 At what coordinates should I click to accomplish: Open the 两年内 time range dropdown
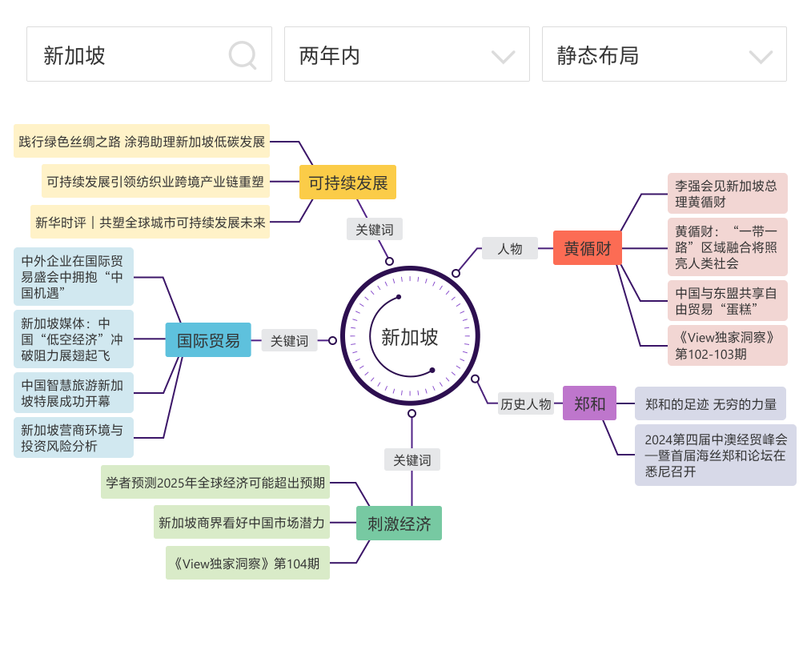pos(407,54)
